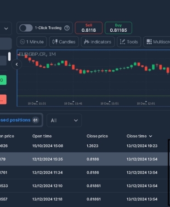
Task: Select open time 13/12/2024 12:10
Action: pyautogui.click(x=47, y=186)
